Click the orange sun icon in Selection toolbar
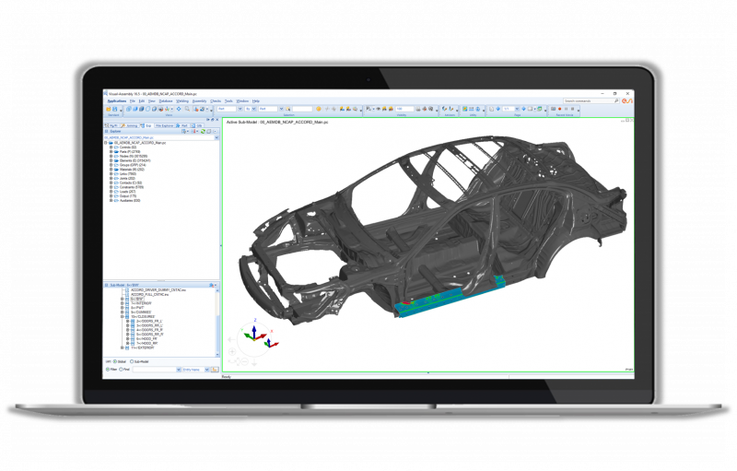 [x=319, y=109]
